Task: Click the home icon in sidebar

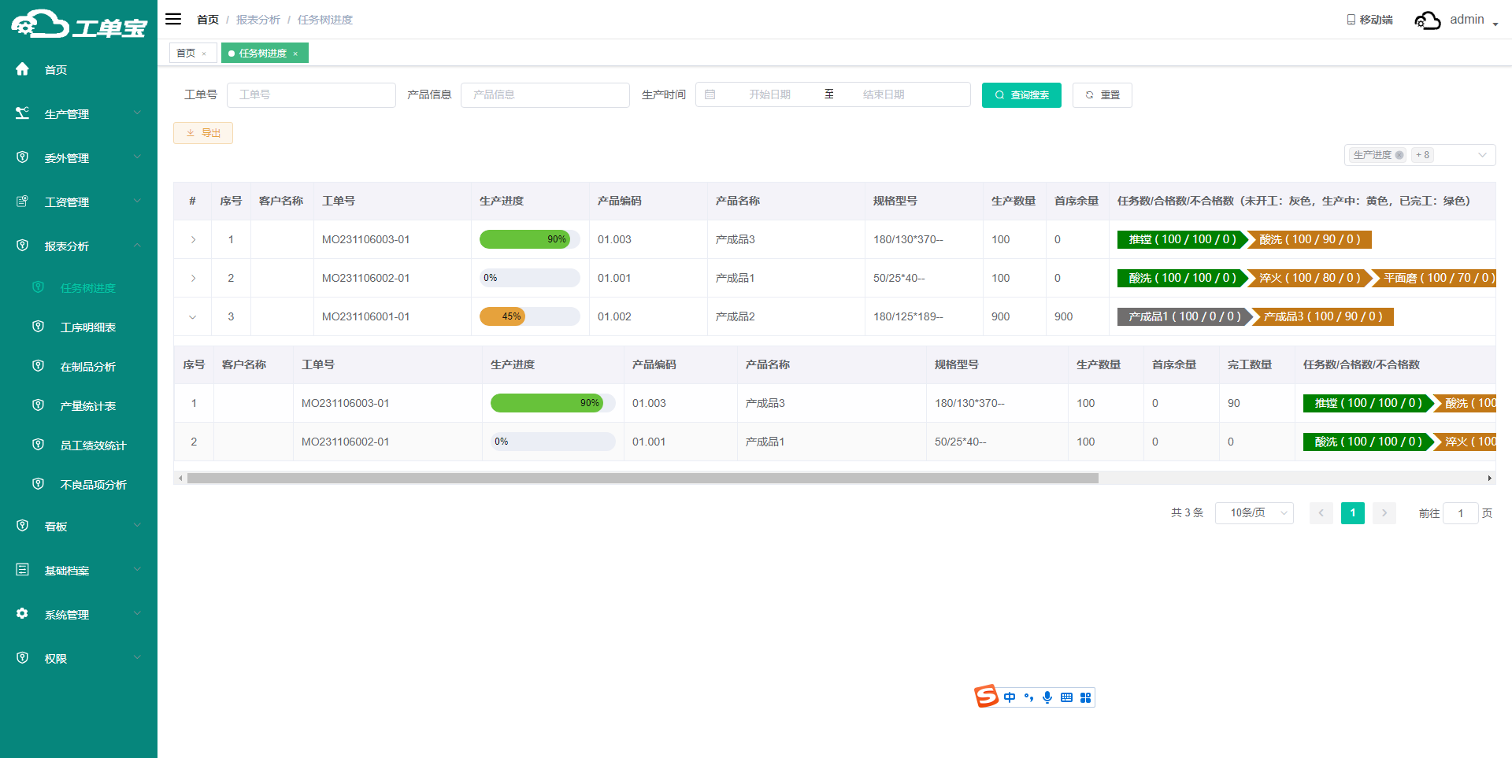Action: coord(23,69)
